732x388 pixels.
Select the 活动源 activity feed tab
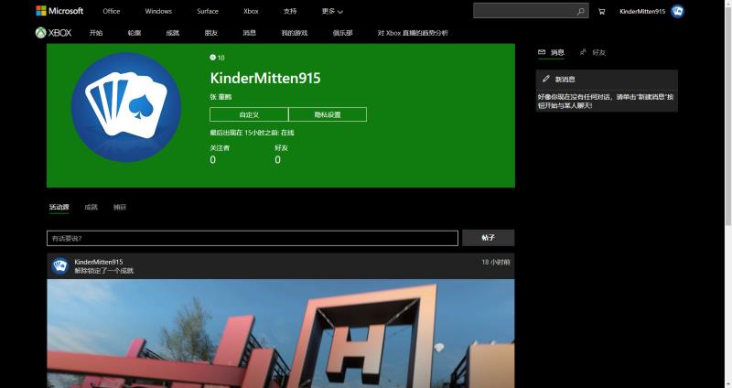[x=59, y=207]
